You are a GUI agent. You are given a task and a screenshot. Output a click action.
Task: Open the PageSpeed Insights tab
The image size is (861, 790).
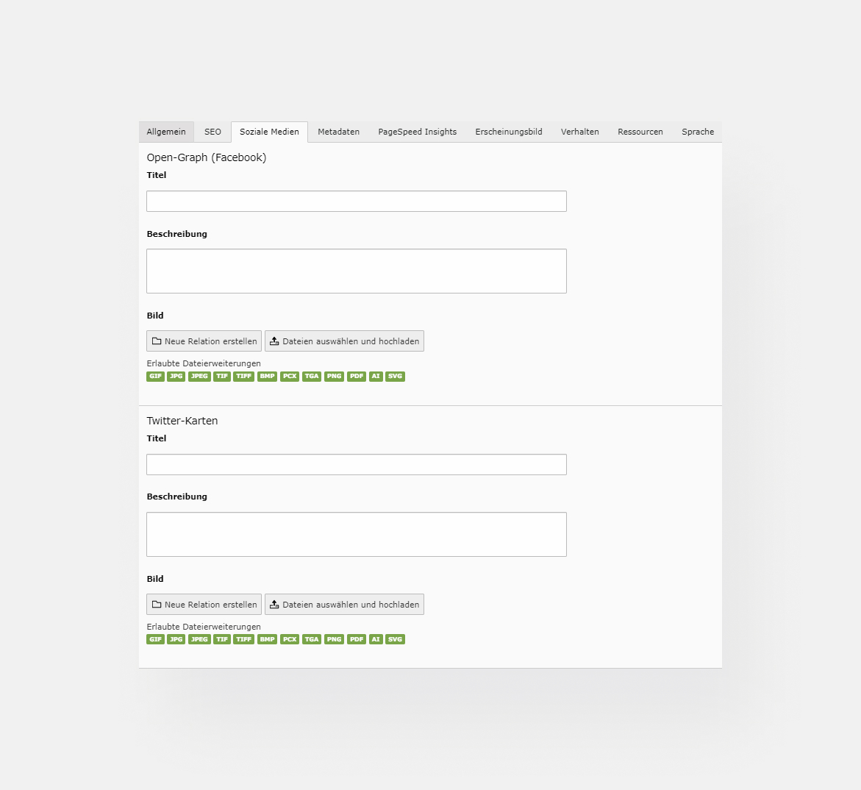pos(417,132)
